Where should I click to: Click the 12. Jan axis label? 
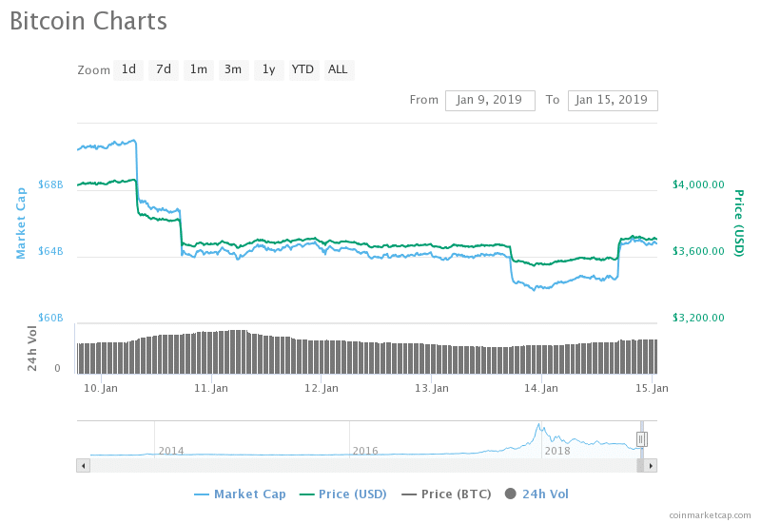[x=322, y=388]
